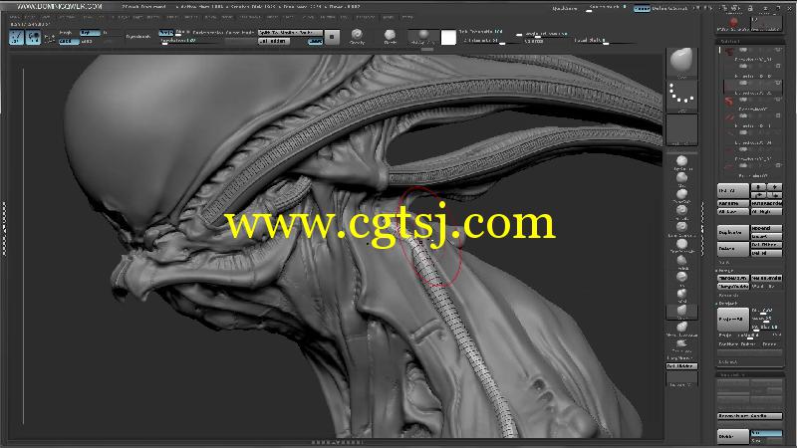
Task: Click the List All button
Action: tap(733, 191)
